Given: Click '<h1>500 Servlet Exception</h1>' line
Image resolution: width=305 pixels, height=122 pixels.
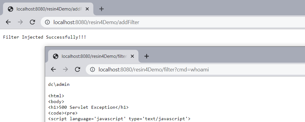Looking at the screenshot, I should (x=88, y=107).
